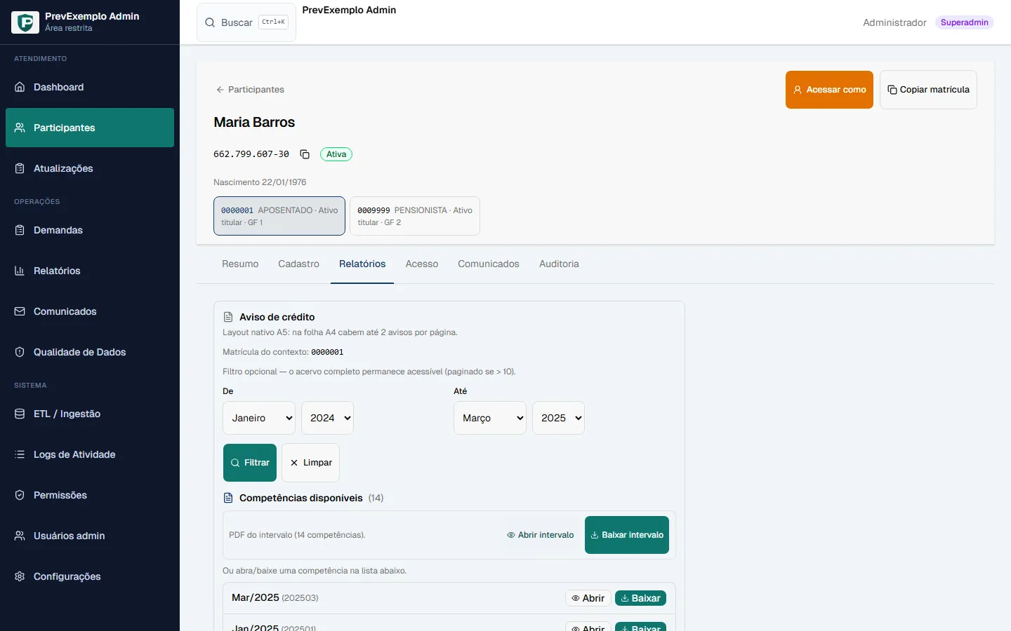This screenshot has width=1011, height=631.
Task: Open the Até year dropdown (2025)
Action: (558, 418)
